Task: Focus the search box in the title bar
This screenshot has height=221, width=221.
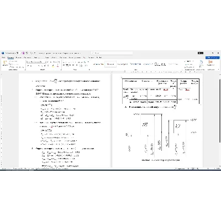Action: click(112, 53)
